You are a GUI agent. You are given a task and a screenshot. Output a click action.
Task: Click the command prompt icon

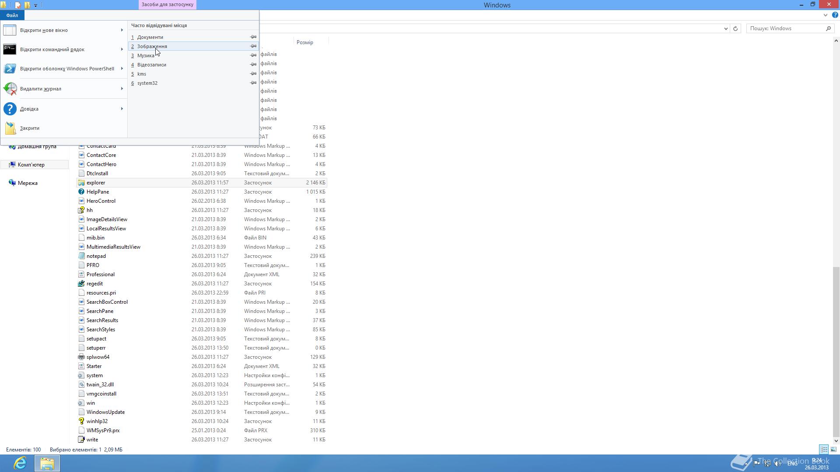coord(10,49)
